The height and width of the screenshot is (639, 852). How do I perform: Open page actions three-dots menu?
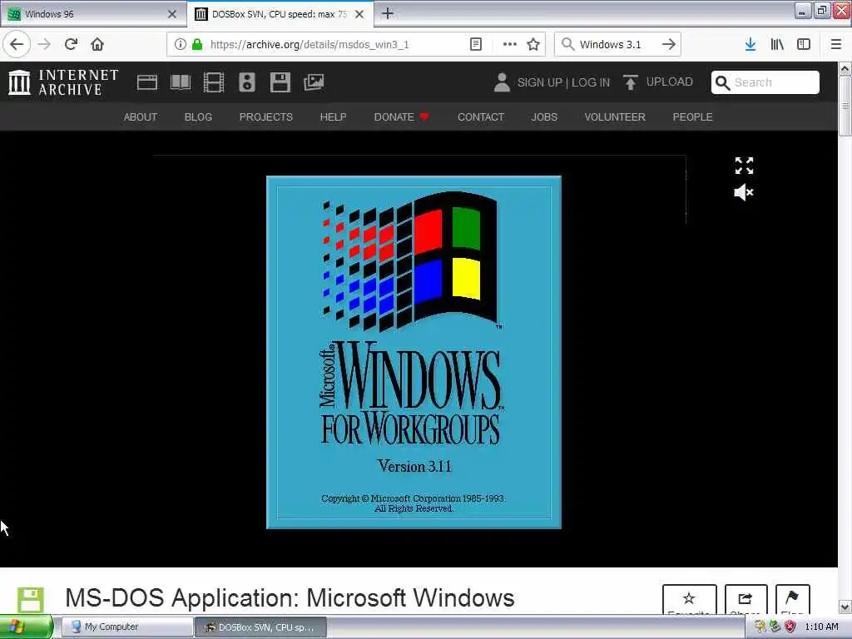509,44
